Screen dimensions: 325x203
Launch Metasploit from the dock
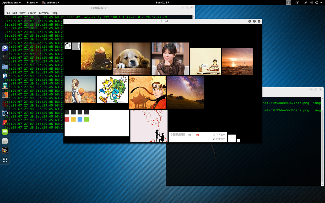click(5, 76)
